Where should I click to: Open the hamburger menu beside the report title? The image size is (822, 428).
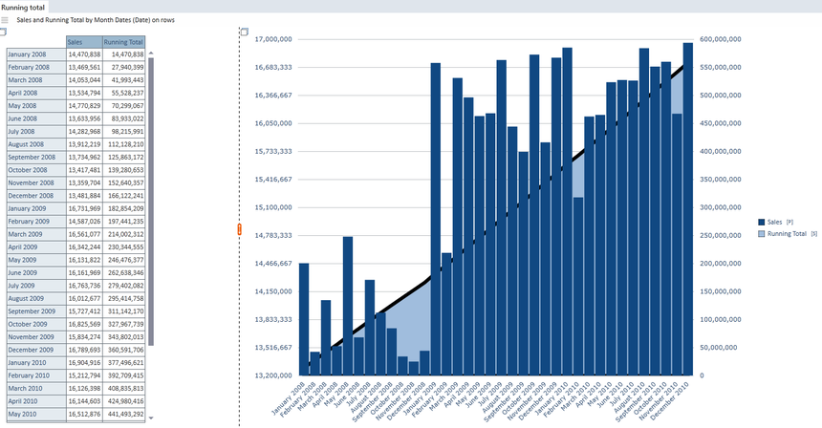pos(5,20)
